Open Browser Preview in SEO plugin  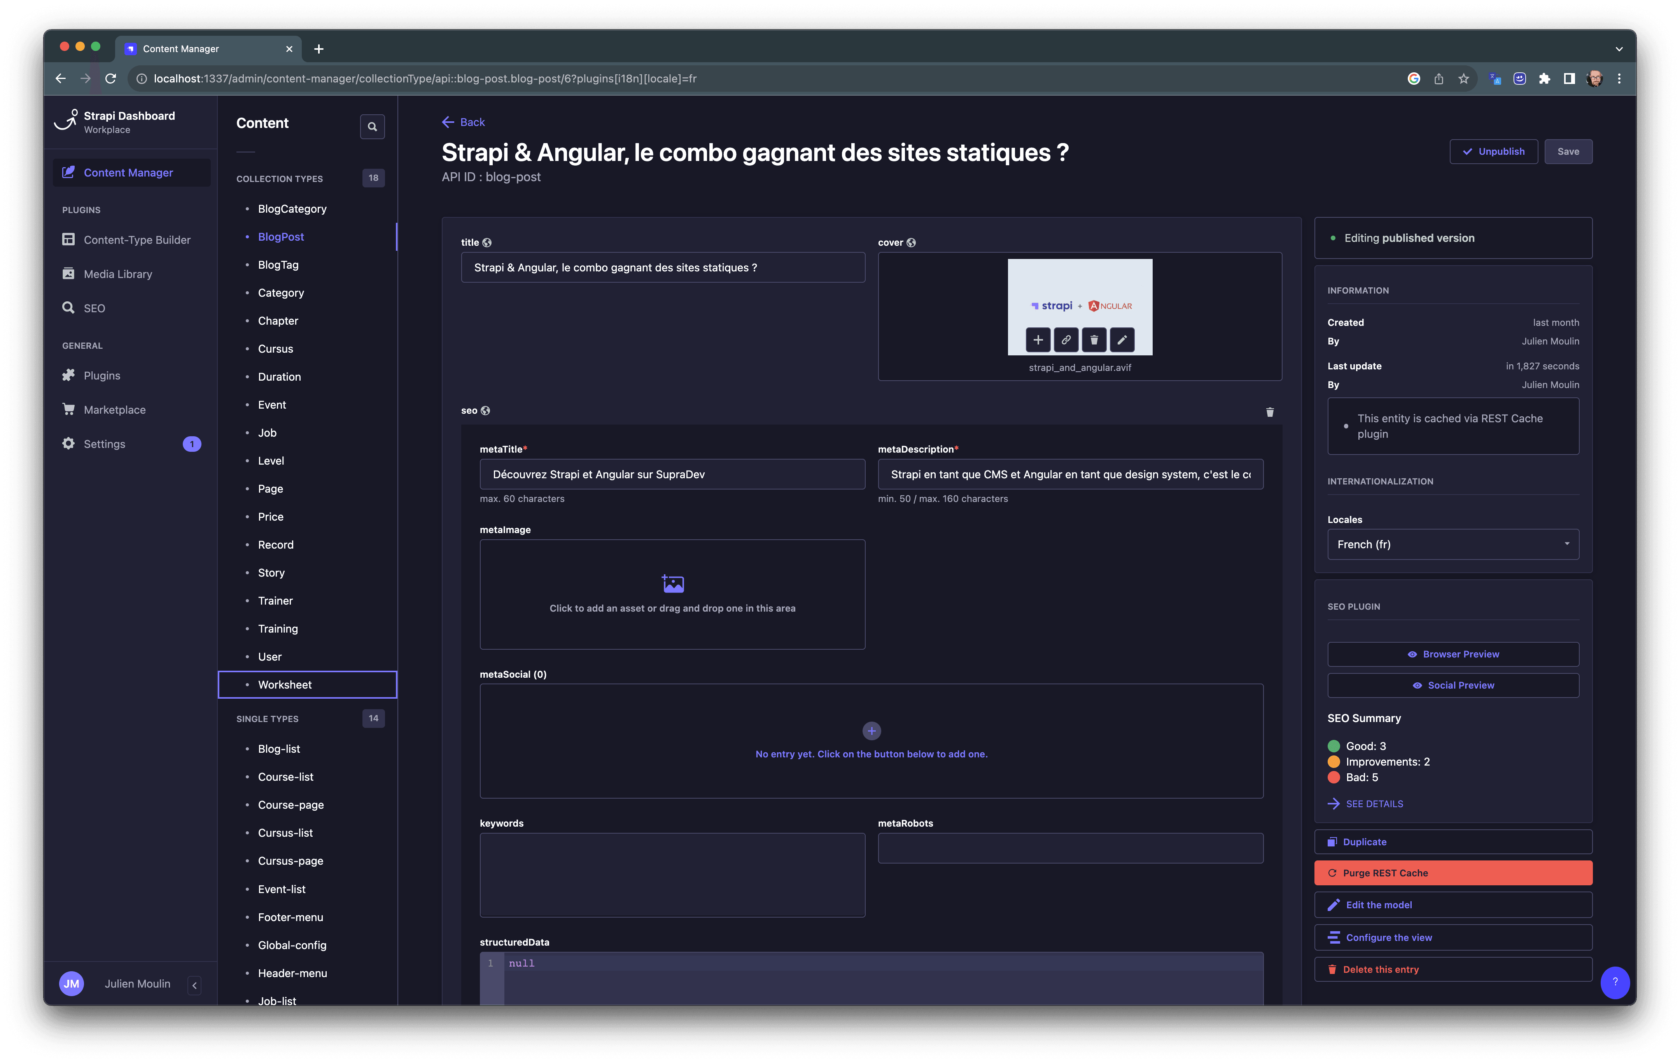1452,654
